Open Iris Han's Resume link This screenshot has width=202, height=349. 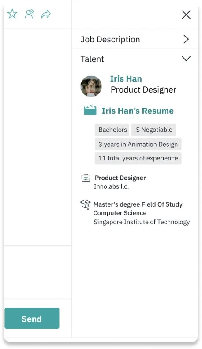click(x=138, y=111)
